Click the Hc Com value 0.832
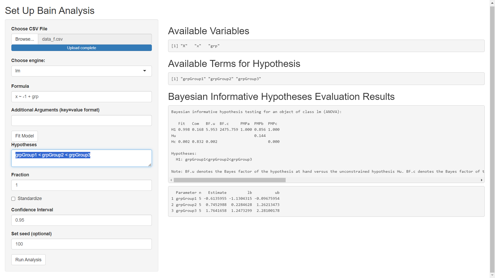 click(198, 142)
